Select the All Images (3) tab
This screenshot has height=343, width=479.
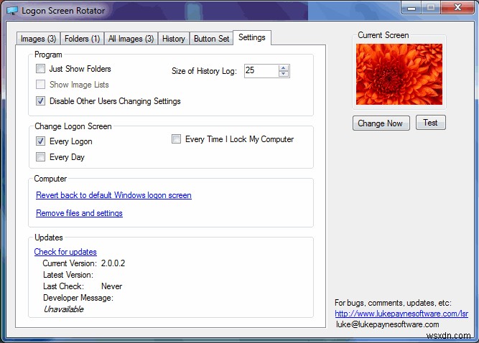tap(131, 39)
